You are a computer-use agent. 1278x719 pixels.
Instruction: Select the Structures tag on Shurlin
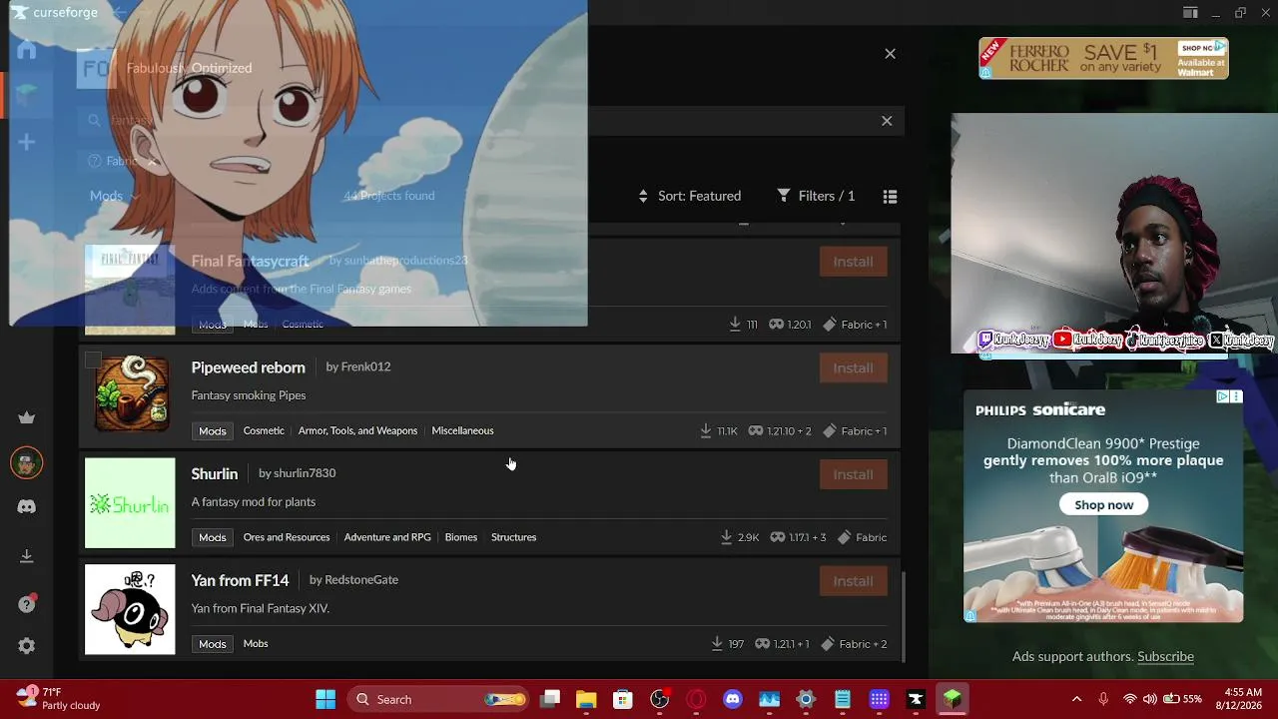point(513,537)
